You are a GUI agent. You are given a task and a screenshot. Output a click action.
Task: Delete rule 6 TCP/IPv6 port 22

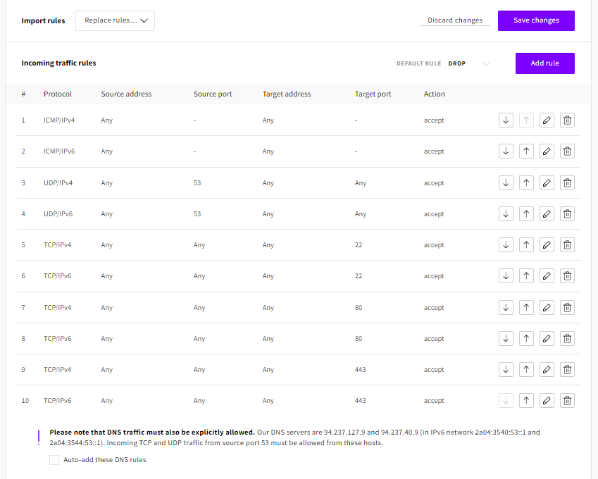click(x=567, y=275)
